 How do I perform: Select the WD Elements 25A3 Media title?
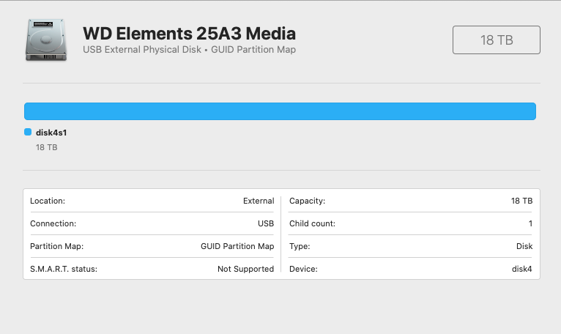(x=190, y=33)
